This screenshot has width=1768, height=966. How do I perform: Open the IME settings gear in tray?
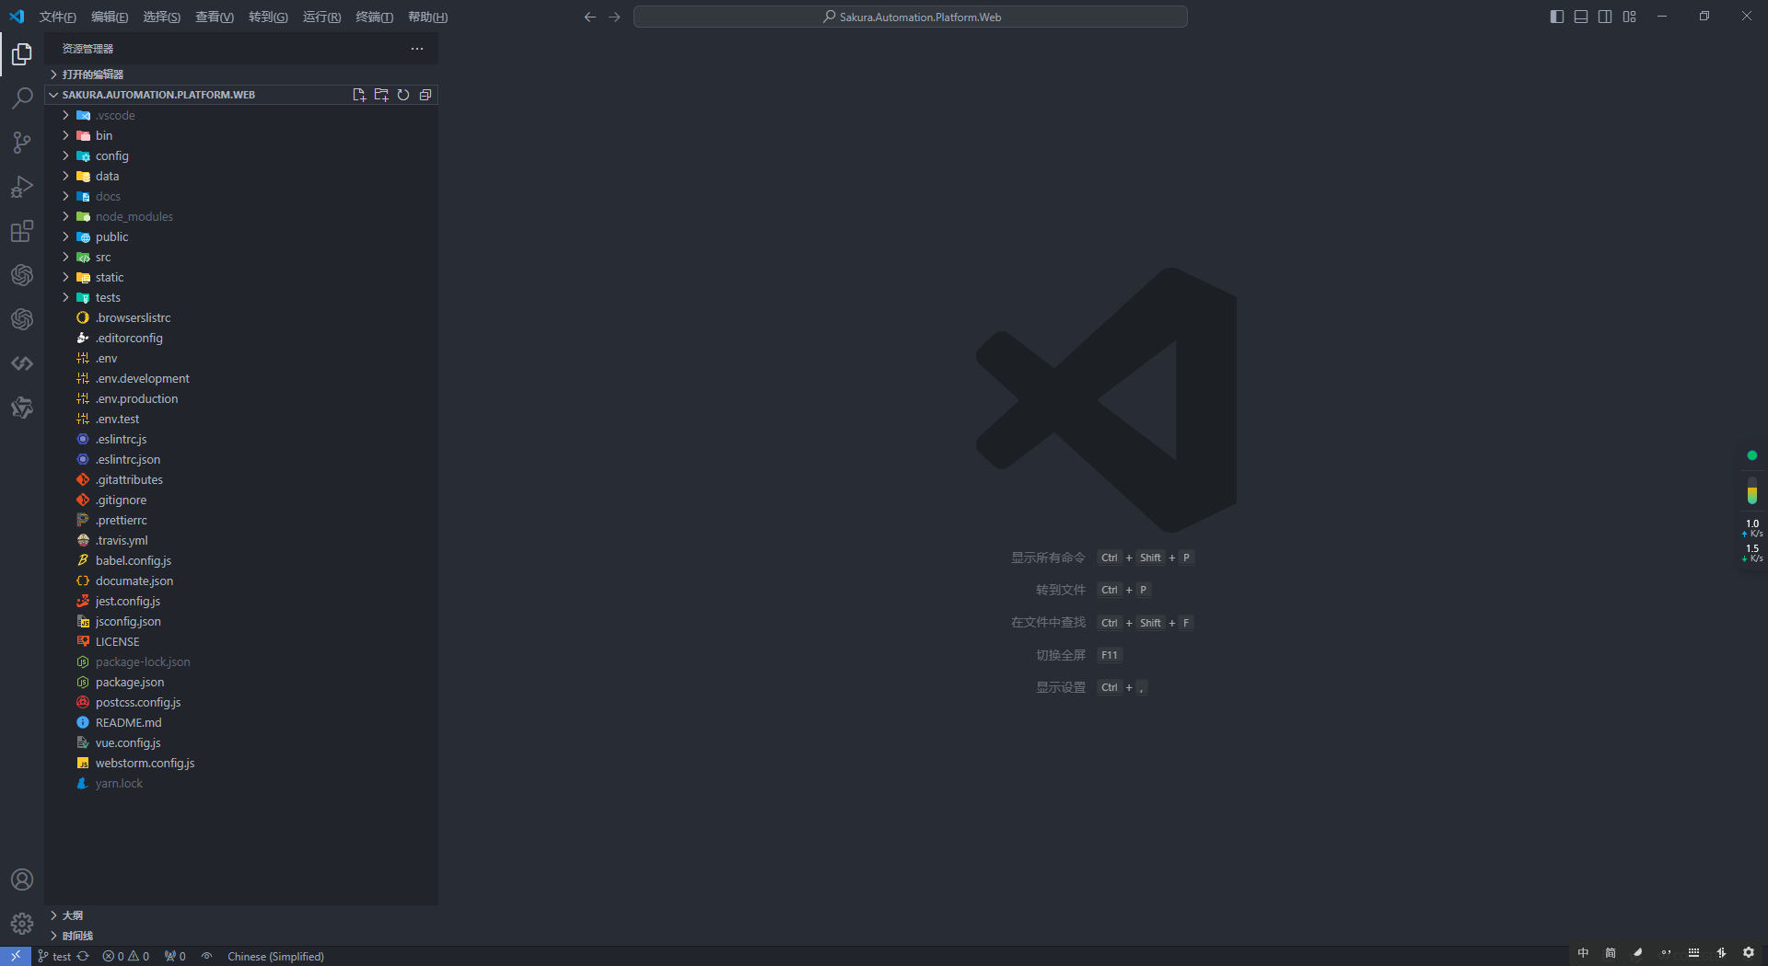click(x=1749, y=953)
